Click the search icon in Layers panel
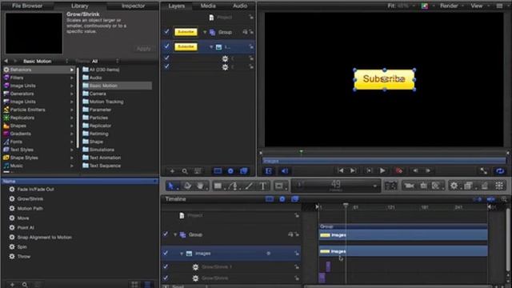Viewport: 512px width, 288px height. 185,170
